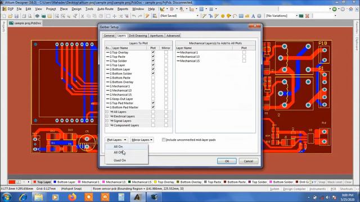Click the red X variation icon

[x=307, y=16]
